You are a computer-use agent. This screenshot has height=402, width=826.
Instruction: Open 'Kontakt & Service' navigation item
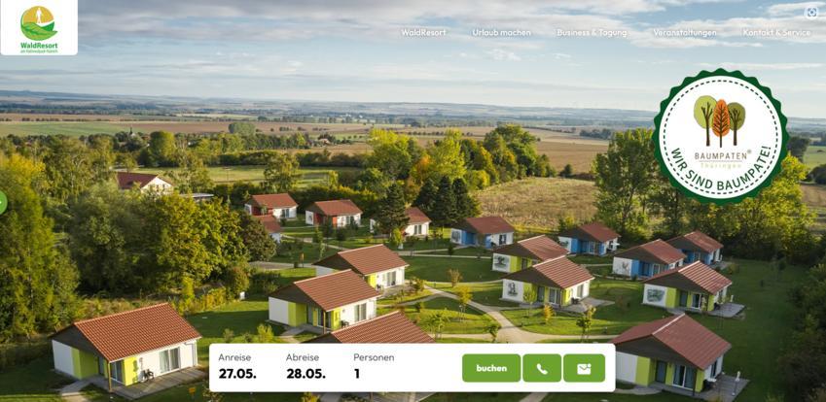[776, 33]
